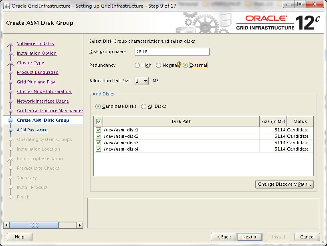The height and width of the screenshot is (246, 327).
Task: Go to ASM Password step
Action: 32,130
